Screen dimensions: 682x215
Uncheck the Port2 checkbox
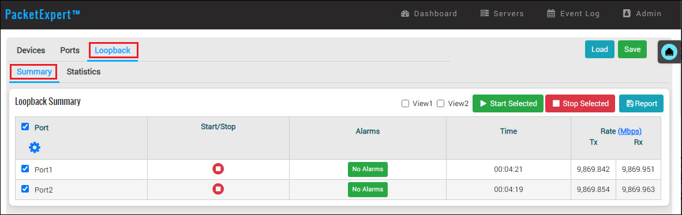click(25, 188)
